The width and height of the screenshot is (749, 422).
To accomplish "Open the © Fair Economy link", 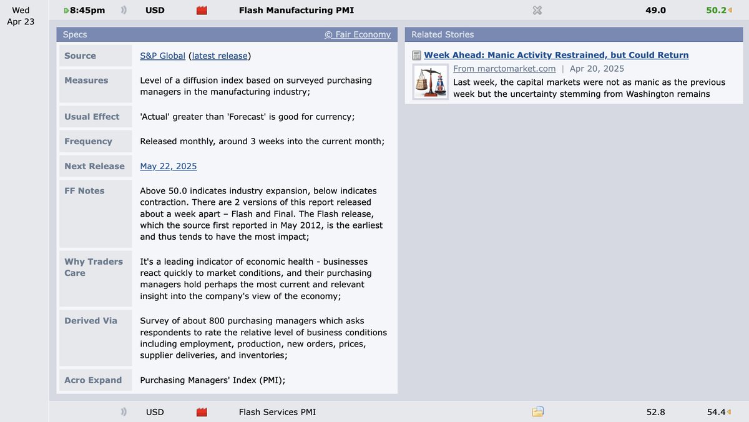I will (x=358, y=34).
